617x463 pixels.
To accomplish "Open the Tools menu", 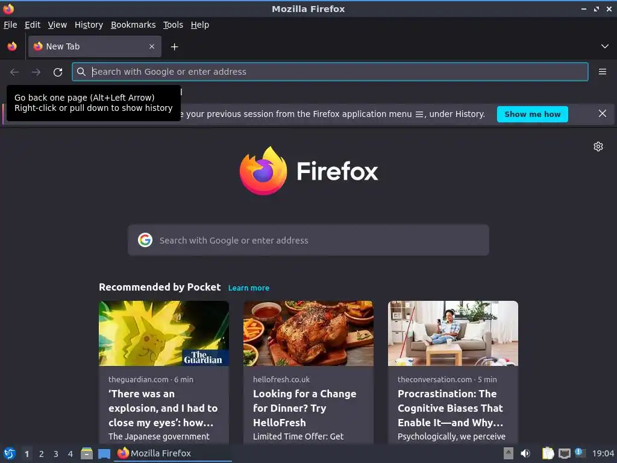I will 173,25.
